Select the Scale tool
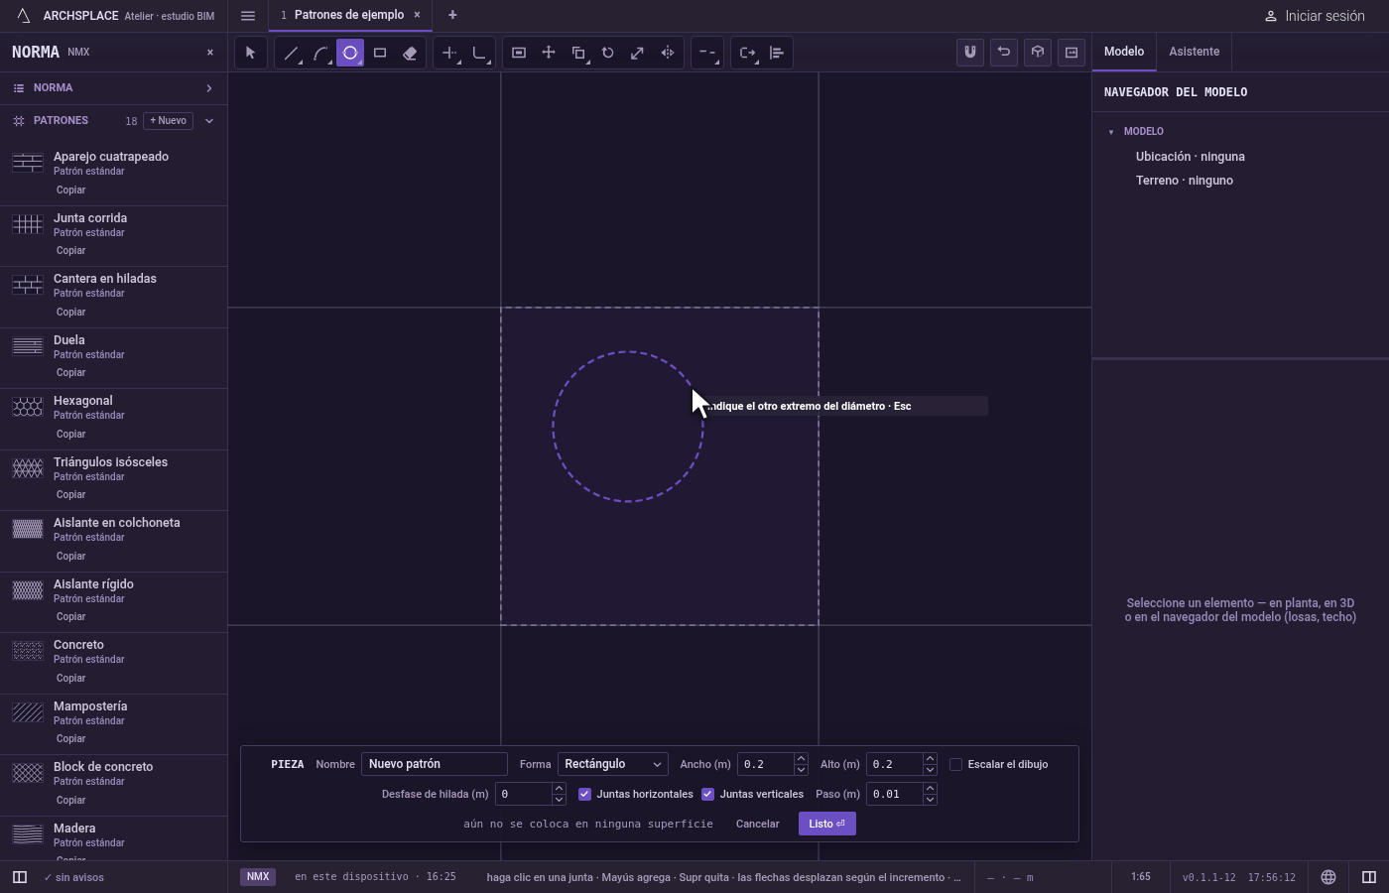The image size is (1389, 893). point(638,53)
